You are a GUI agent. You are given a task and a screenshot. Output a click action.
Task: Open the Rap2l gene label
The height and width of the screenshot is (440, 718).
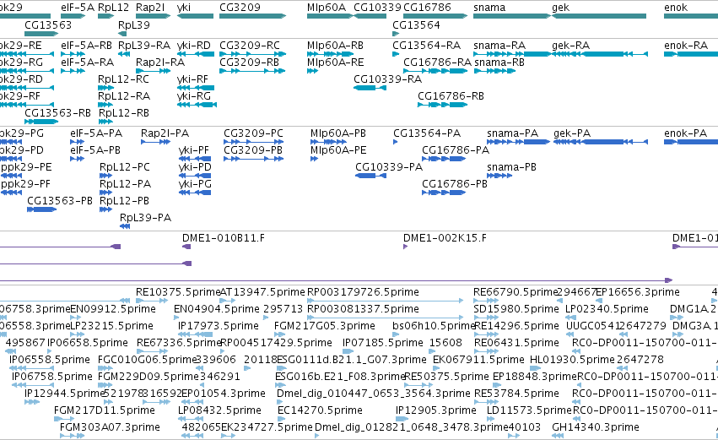point(150,8)
